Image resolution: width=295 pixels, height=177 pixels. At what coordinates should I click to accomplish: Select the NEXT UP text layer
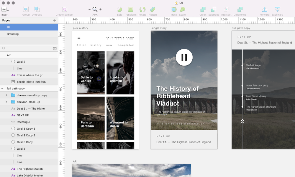(29, 115)
